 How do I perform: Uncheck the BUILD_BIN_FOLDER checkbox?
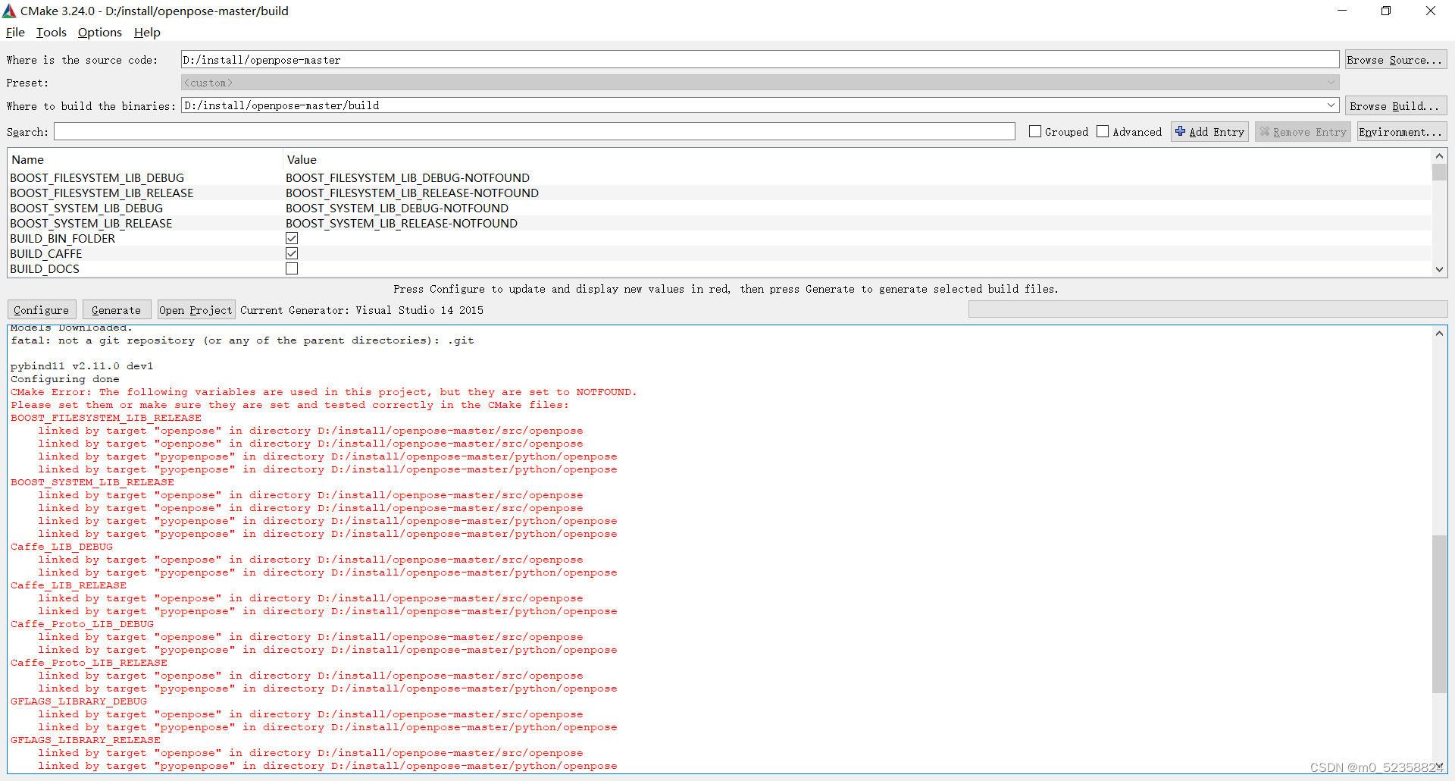coord(292,238)
